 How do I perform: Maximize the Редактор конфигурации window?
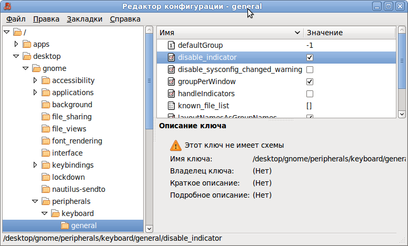coord(389,6)
